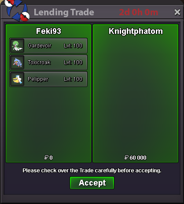Select the Toxicroak Lvl 100 row

coord(48,62)
